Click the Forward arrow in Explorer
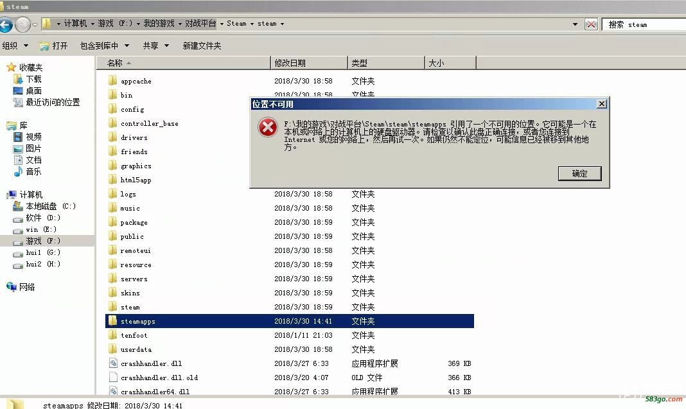The image size is (686, 409). point(22,24)
